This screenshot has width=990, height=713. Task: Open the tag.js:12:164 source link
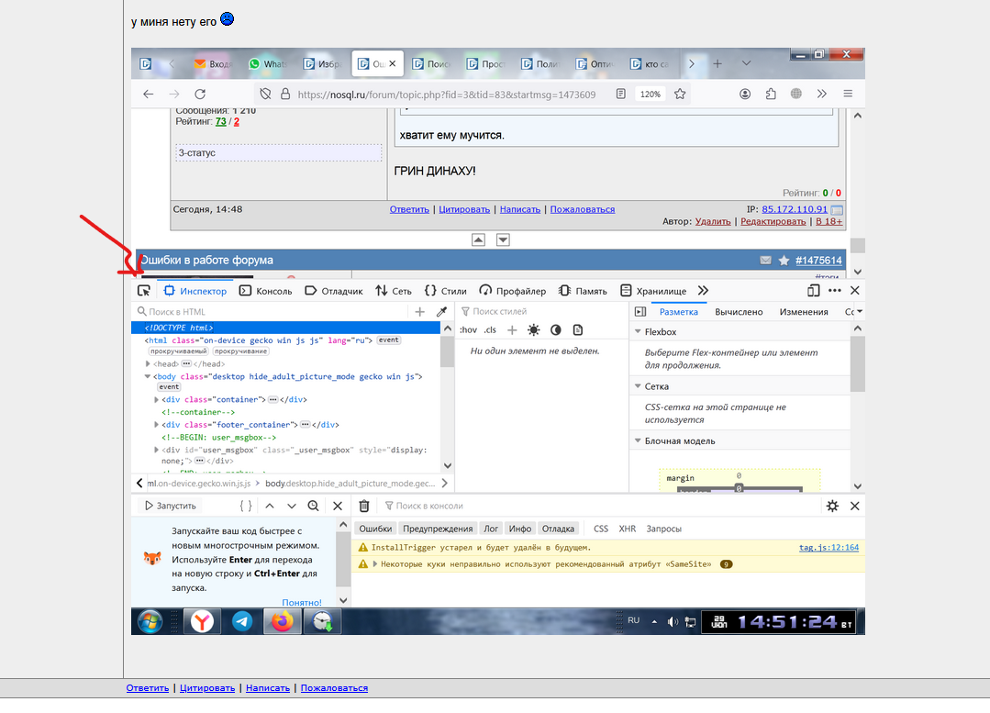829,548
